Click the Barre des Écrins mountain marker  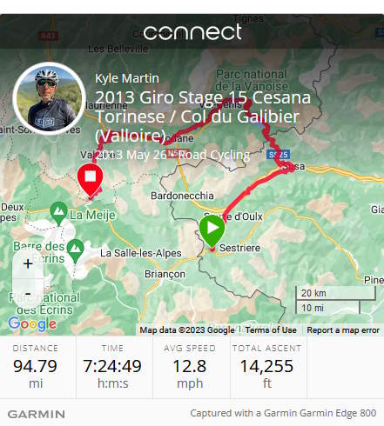click(x=75, y=250)
